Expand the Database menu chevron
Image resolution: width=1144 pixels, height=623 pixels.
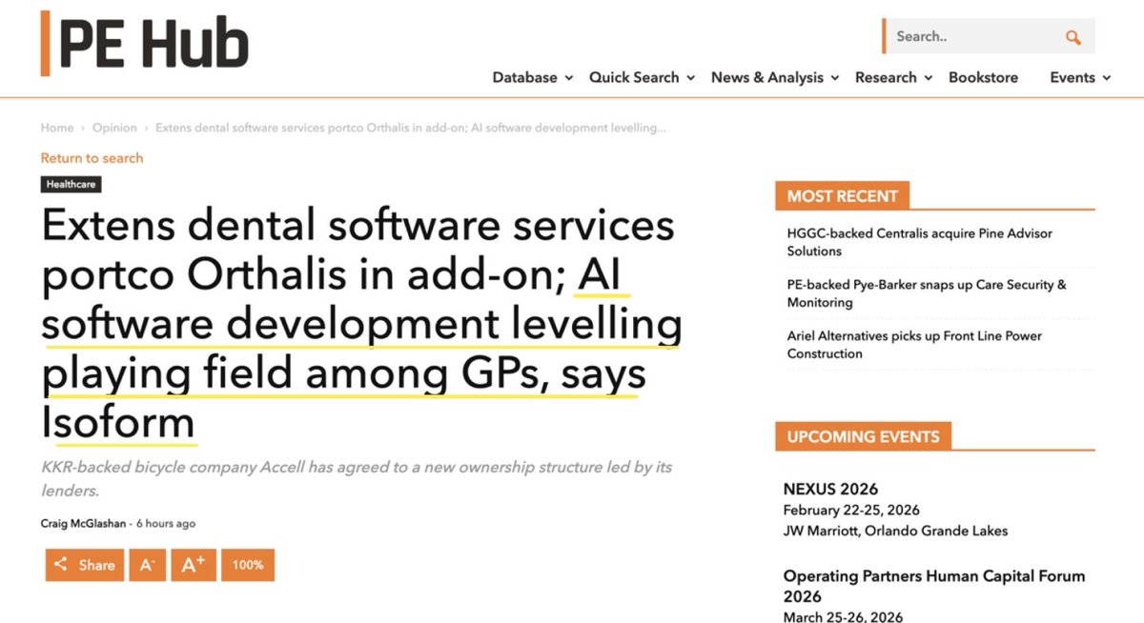(569, 78)
